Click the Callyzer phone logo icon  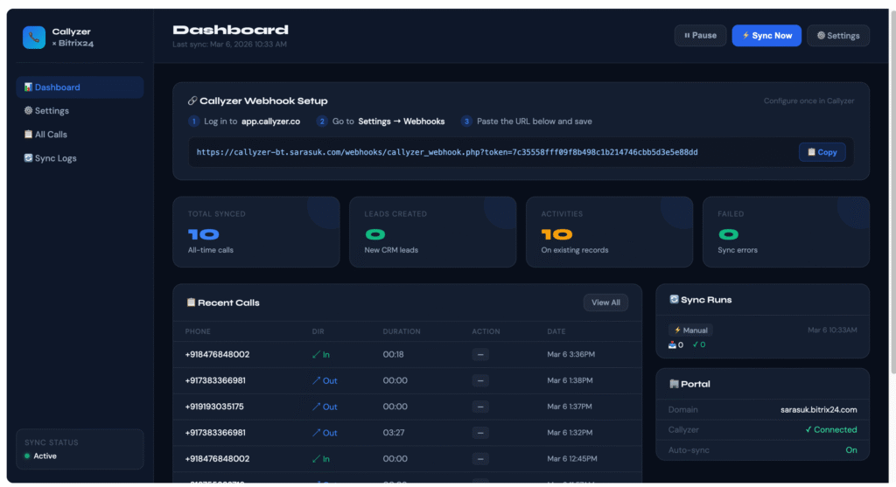[34, 38]
